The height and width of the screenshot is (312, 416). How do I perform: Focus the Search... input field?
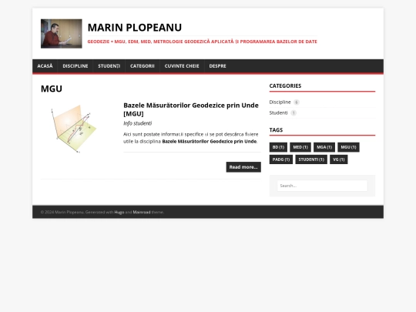coord(322,186)
